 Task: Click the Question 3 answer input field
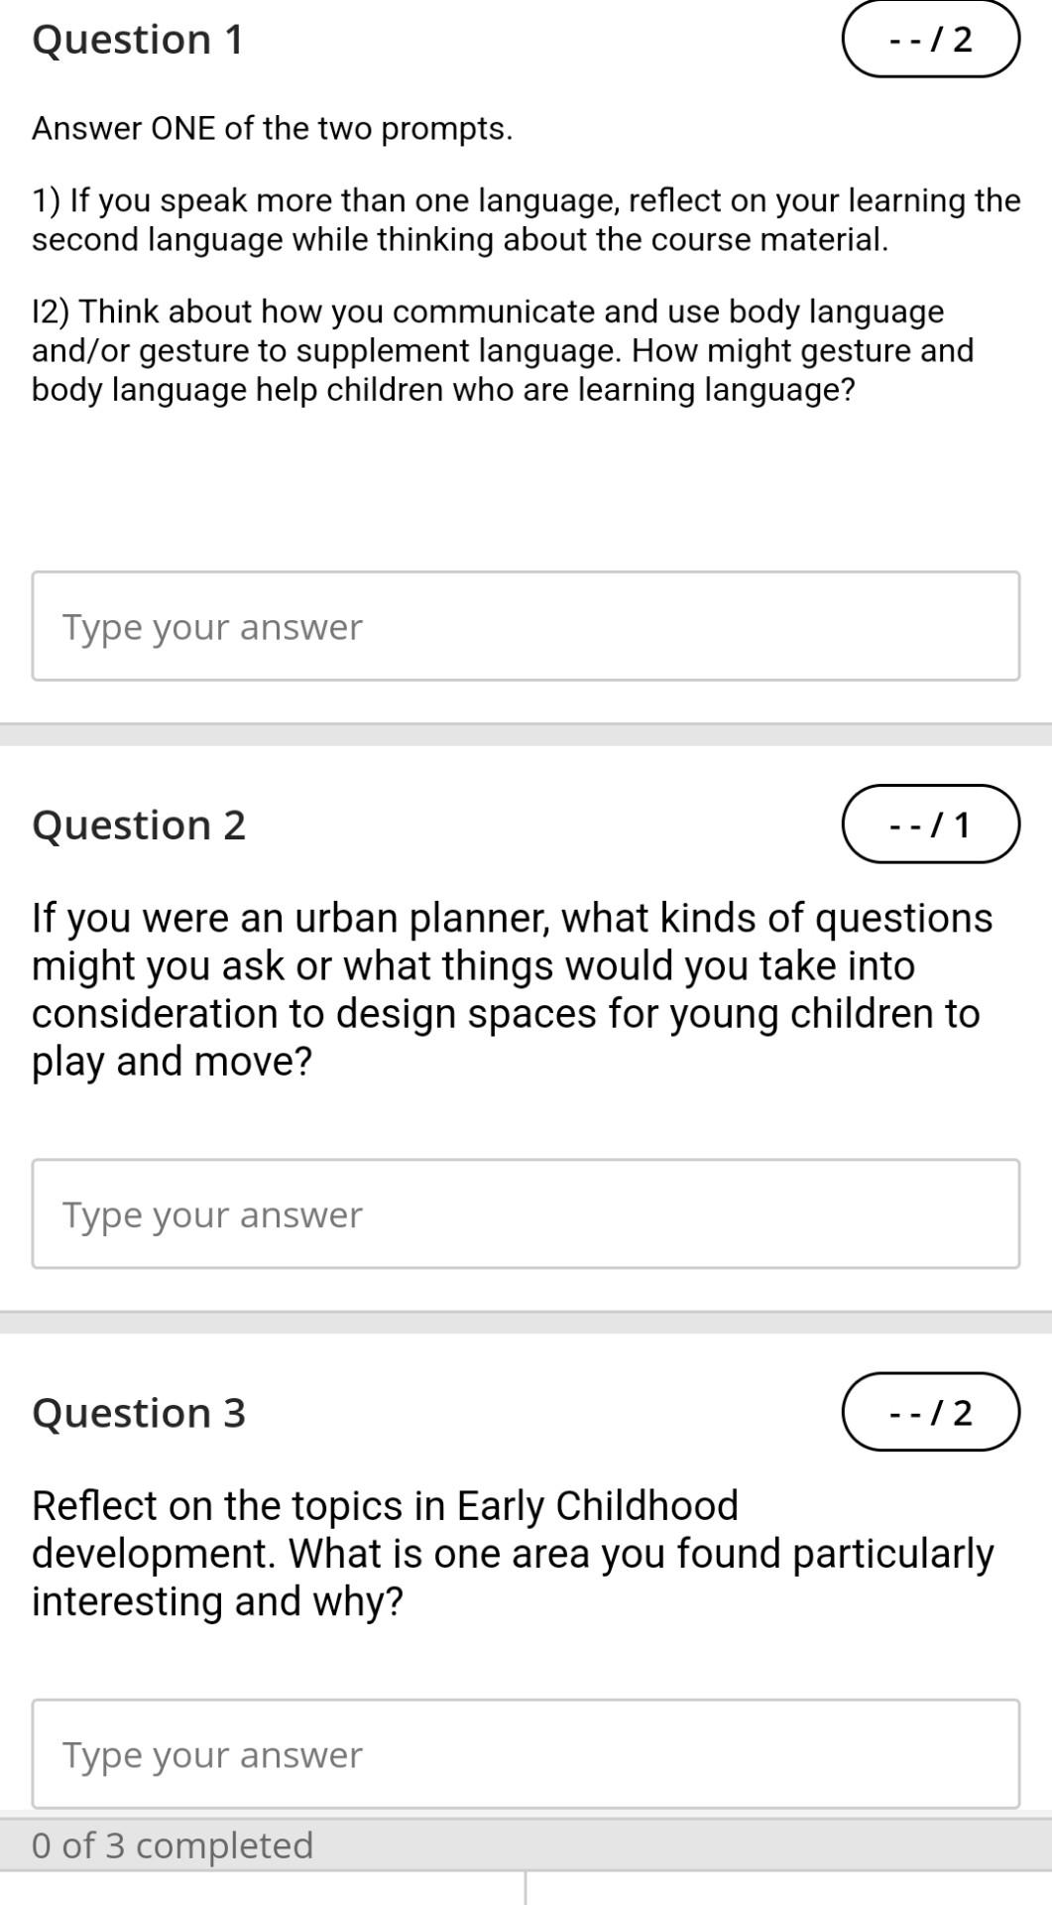click(x=526, y=1753)
